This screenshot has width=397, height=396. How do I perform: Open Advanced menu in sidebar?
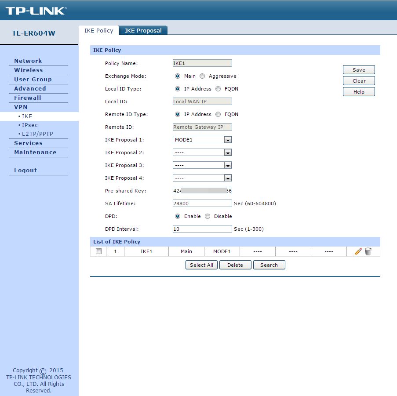pos(30,89)
